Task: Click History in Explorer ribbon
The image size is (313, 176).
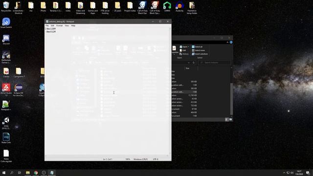Action: (x=184, y=54)
